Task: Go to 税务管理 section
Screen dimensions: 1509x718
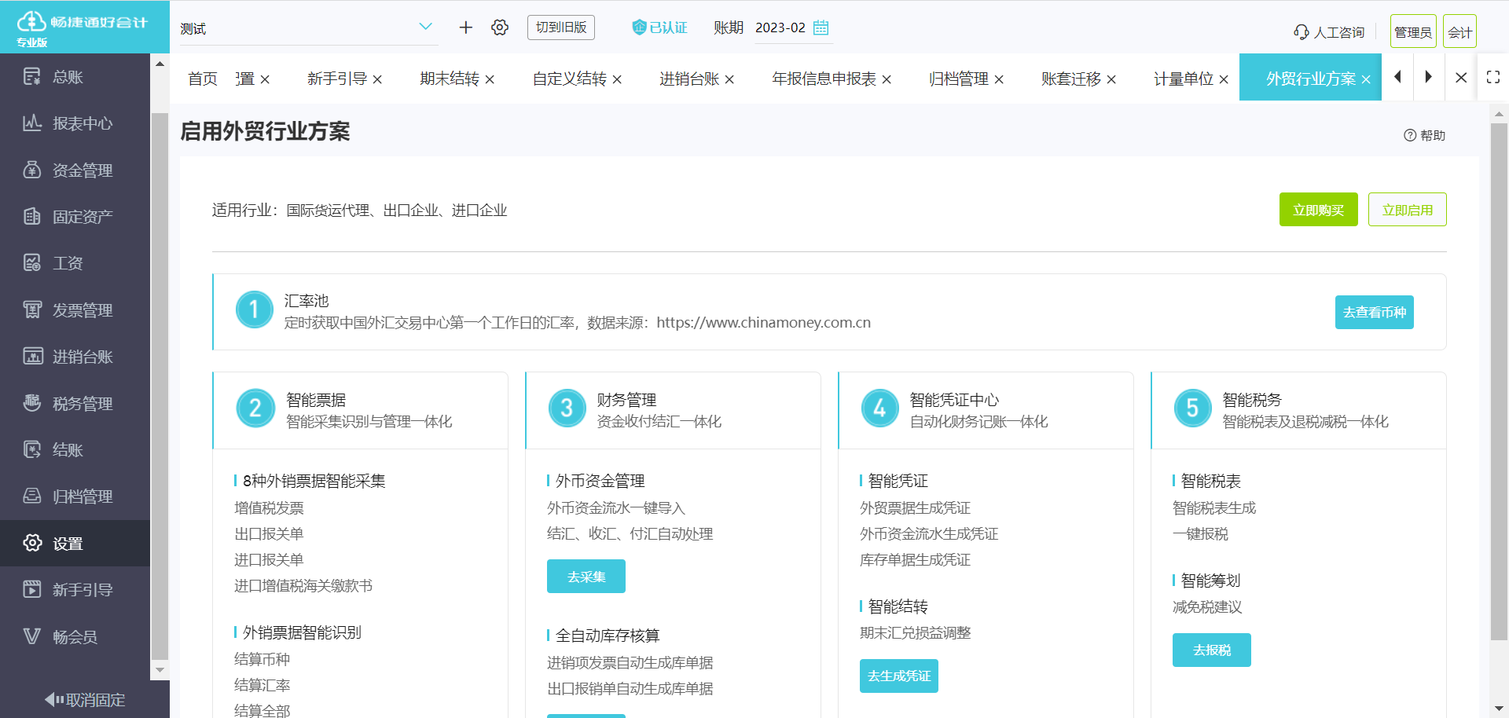Action: (x=75, y=404)
